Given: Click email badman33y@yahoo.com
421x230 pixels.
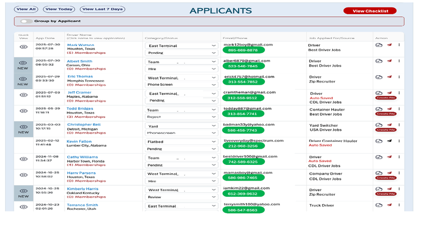Looking at the screenshot, I should coord(249,125).
